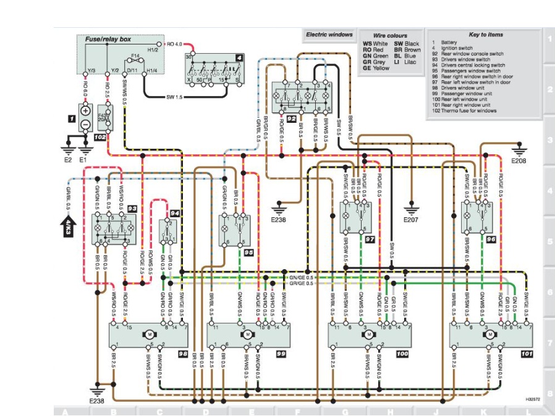Click the rear window console switch 92

point(300,99)
